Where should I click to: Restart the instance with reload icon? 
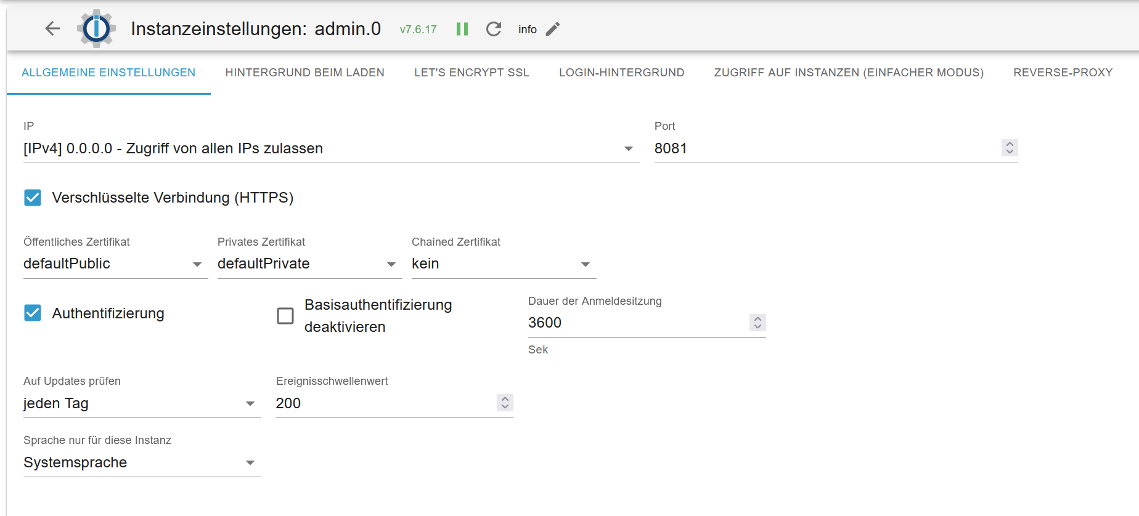click(494, 29)
